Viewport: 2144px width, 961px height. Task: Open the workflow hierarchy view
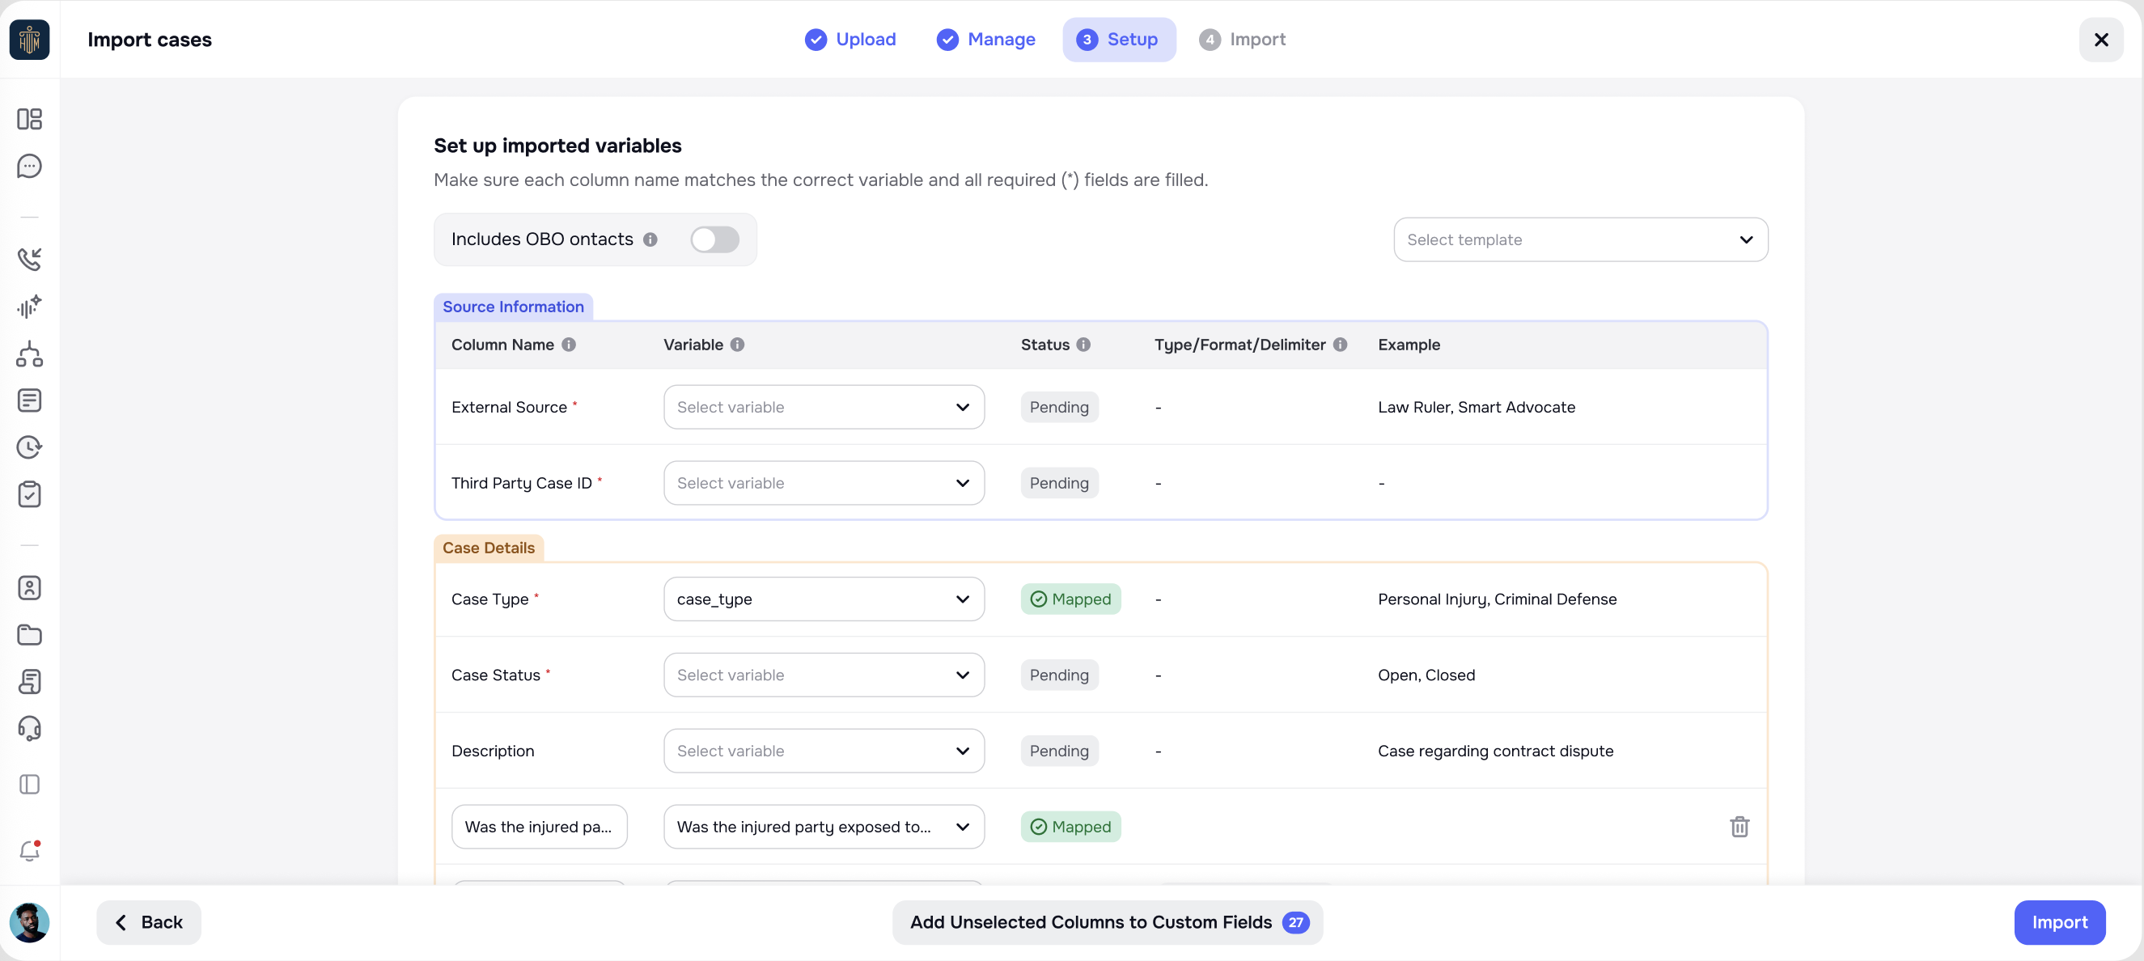pos(30,355)
